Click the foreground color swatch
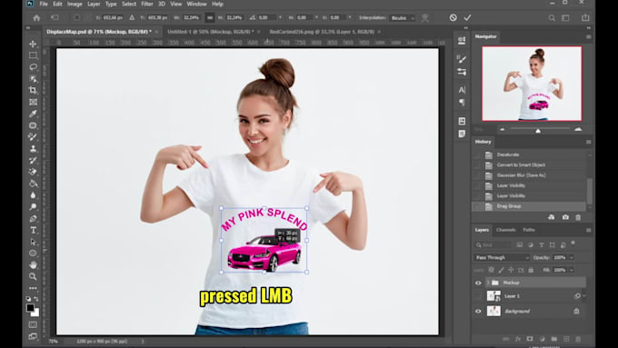This screenshot has width=618, height=348. [x=30, y=308]
